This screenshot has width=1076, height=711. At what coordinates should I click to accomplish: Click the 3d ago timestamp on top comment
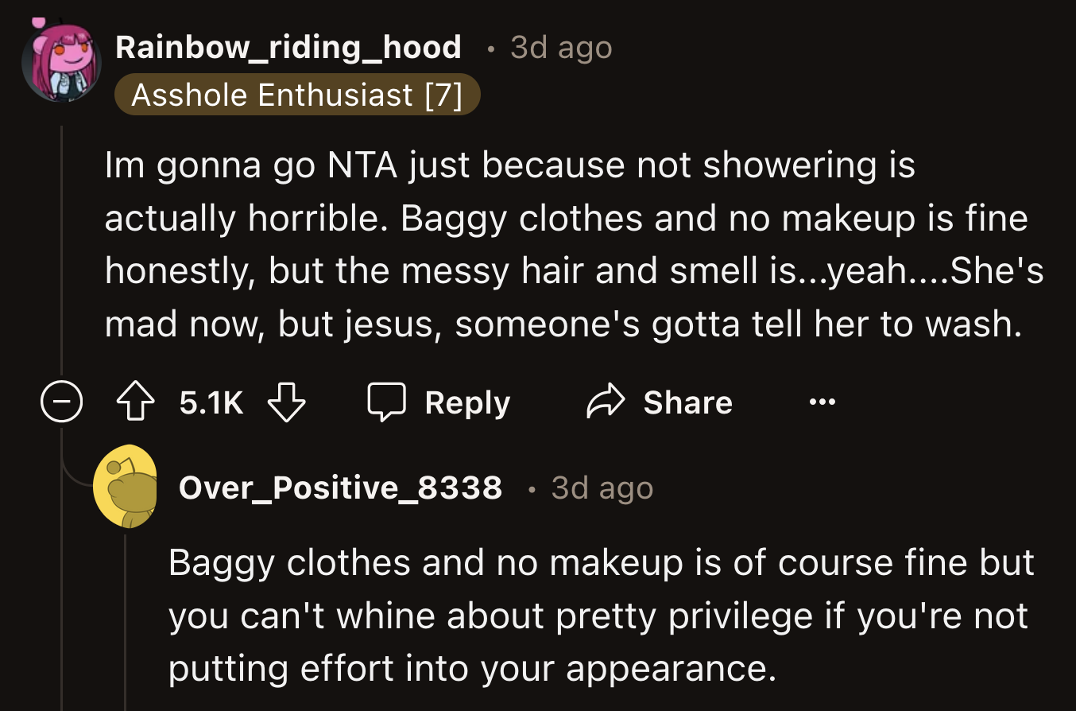[x=559, y=47]
